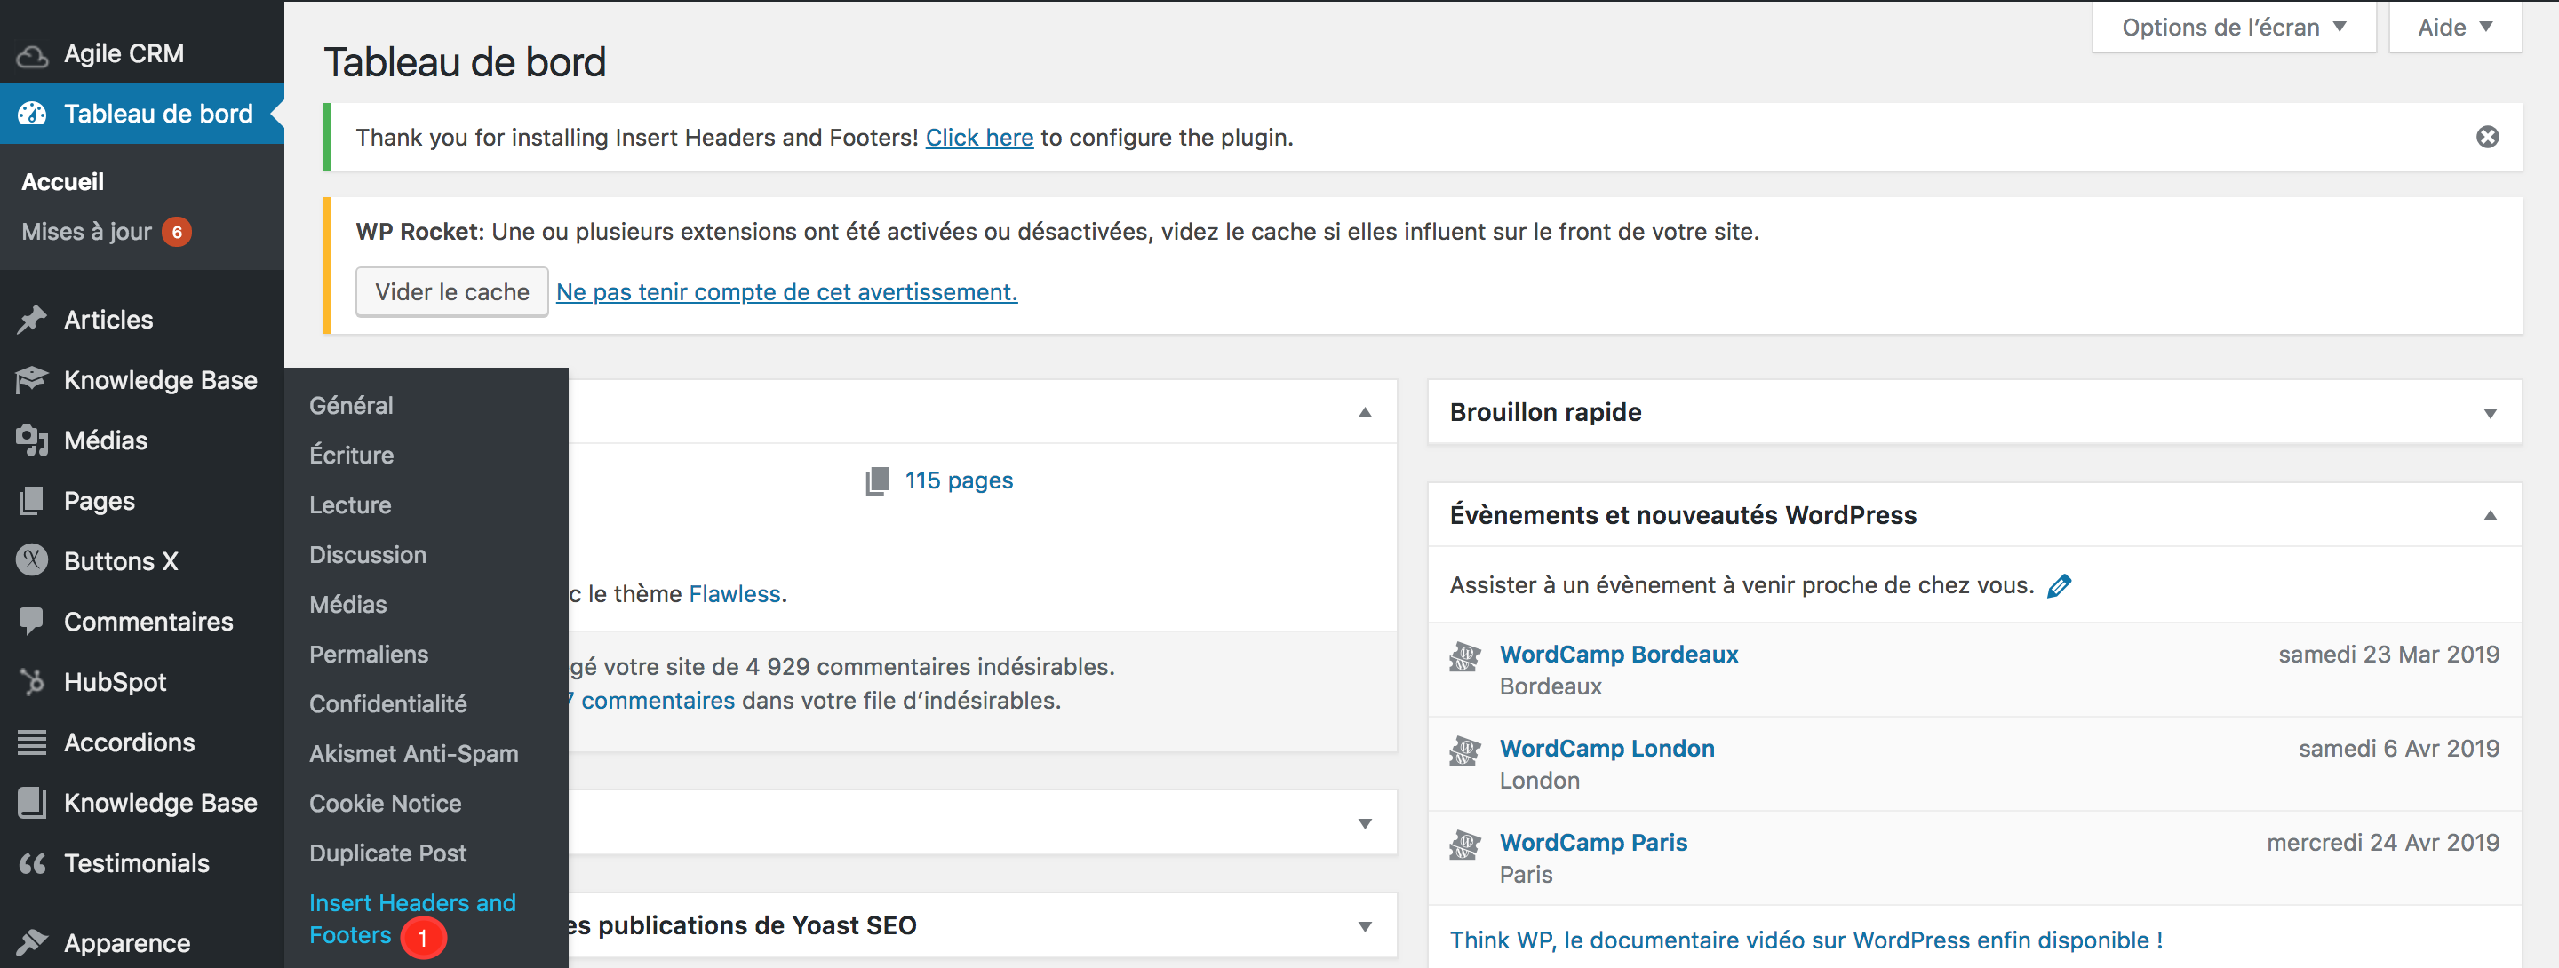
Task: Open Discussion settings submenu item
Action: point(368,554)
